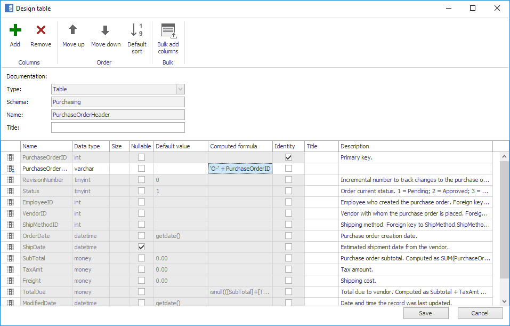Uncheck the Identity checkbox for PurchaseOrderID
Screen dimensions: 510x326
tap(288, 157)
